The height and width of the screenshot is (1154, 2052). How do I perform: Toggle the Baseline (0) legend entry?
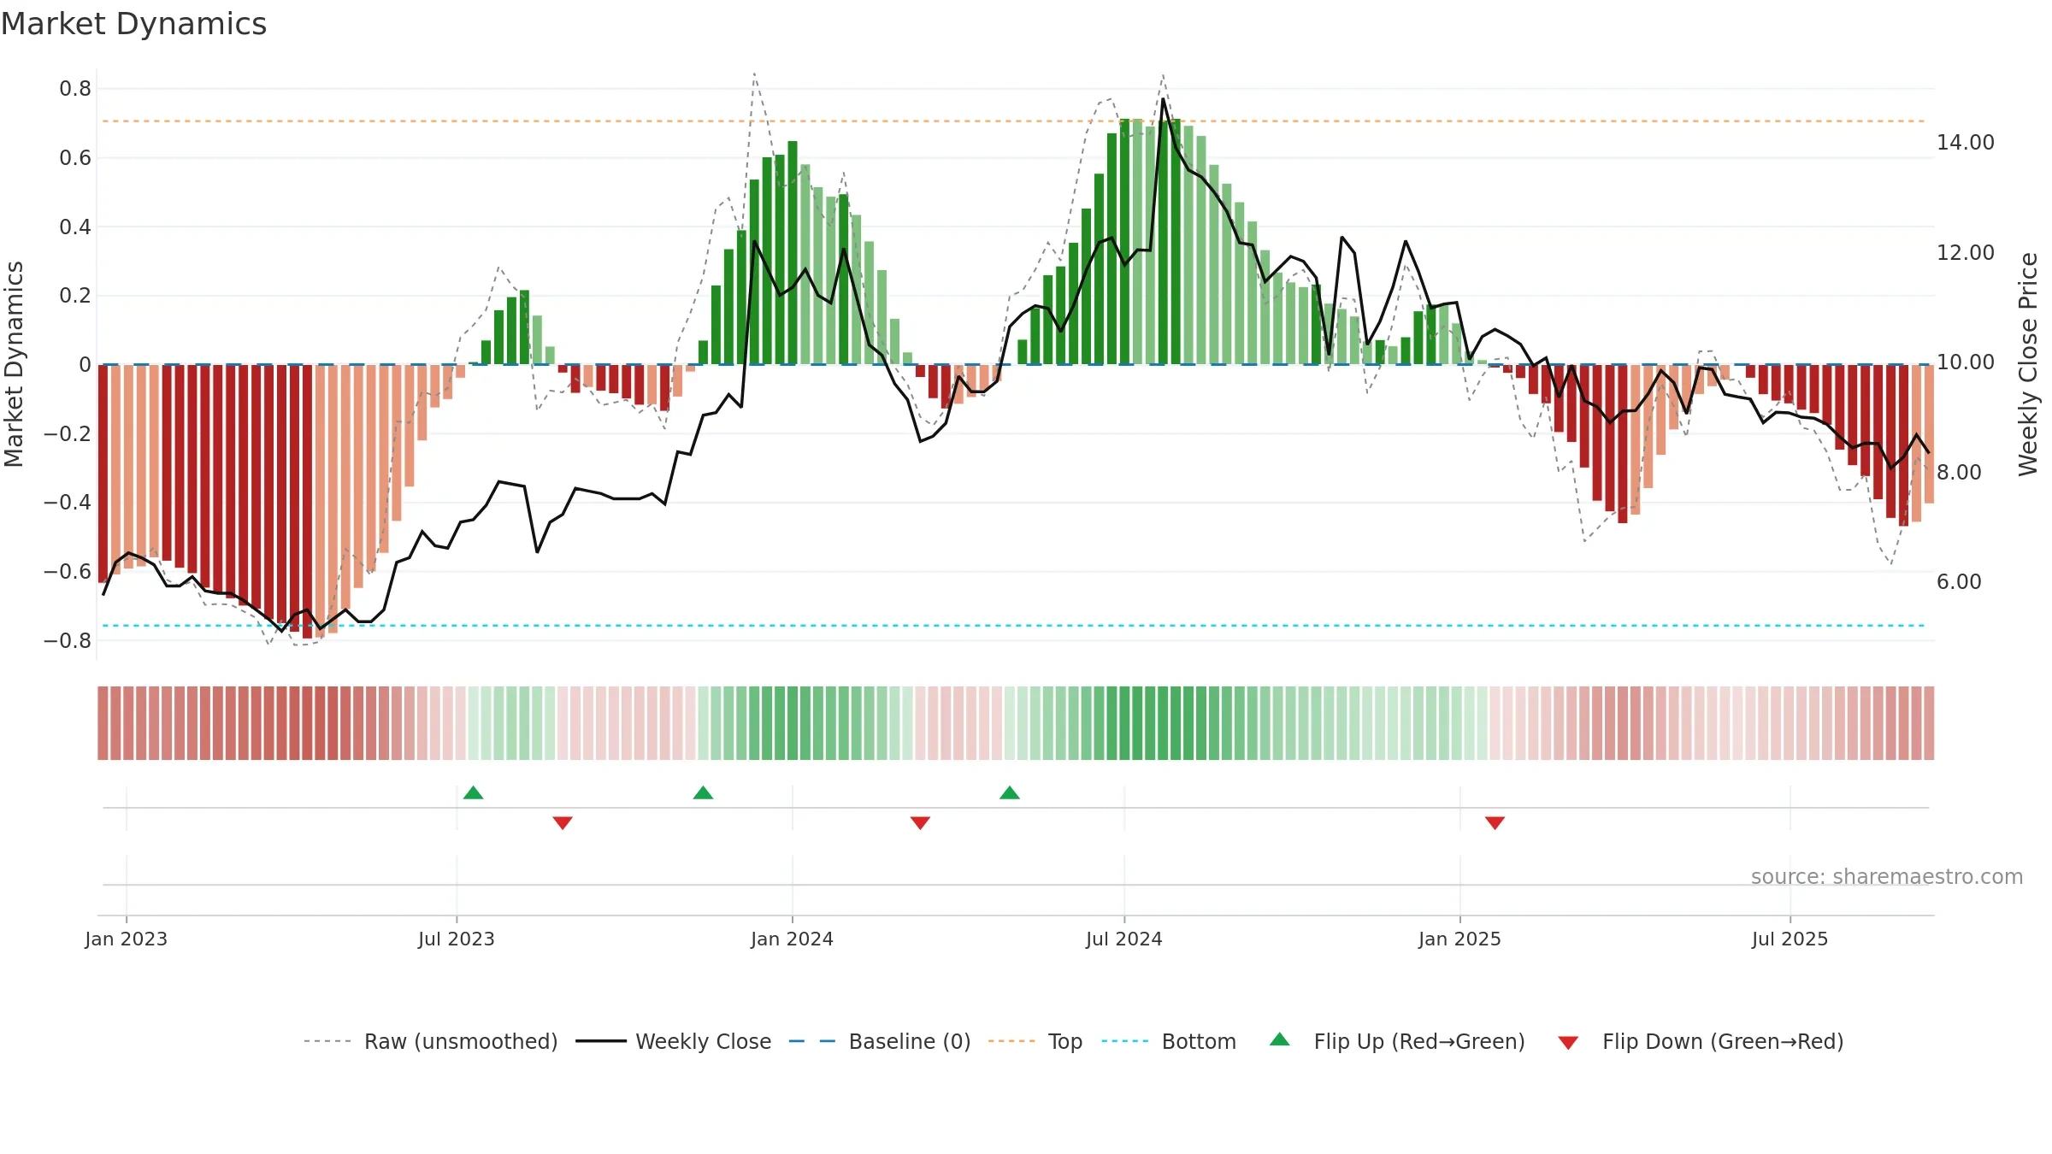coord(879,1041)
